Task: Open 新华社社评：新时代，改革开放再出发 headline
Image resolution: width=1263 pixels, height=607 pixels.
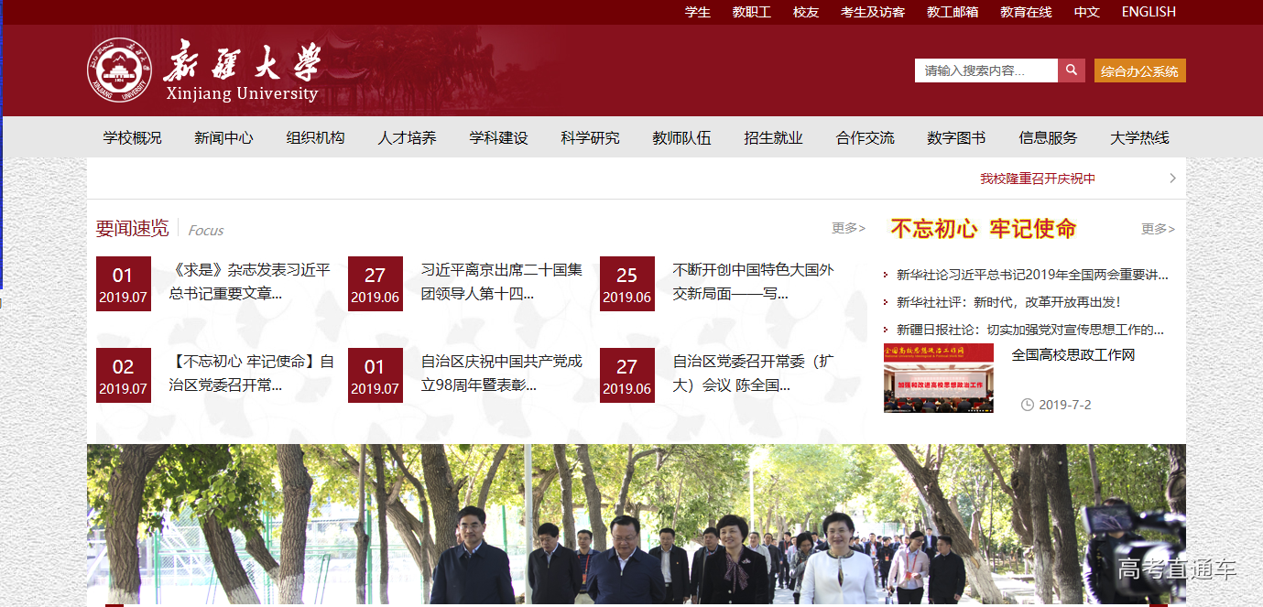Action: [x=1008, y=301]
